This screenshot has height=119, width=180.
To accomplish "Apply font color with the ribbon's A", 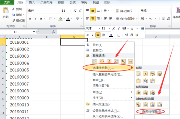I will [x=68, y=19].
